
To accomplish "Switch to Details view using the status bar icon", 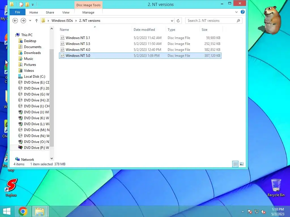I will [235, 164].
